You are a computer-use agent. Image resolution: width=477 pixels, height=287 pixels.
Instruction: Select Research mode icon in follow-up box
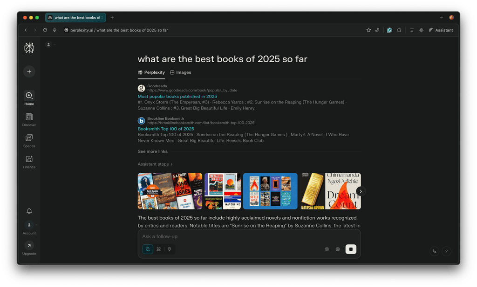pos(158,249)
